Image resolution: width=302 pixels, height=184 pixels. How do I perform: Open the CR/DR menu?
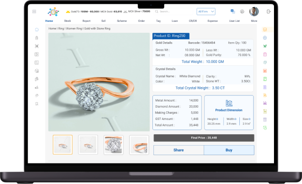click(193, 21)
